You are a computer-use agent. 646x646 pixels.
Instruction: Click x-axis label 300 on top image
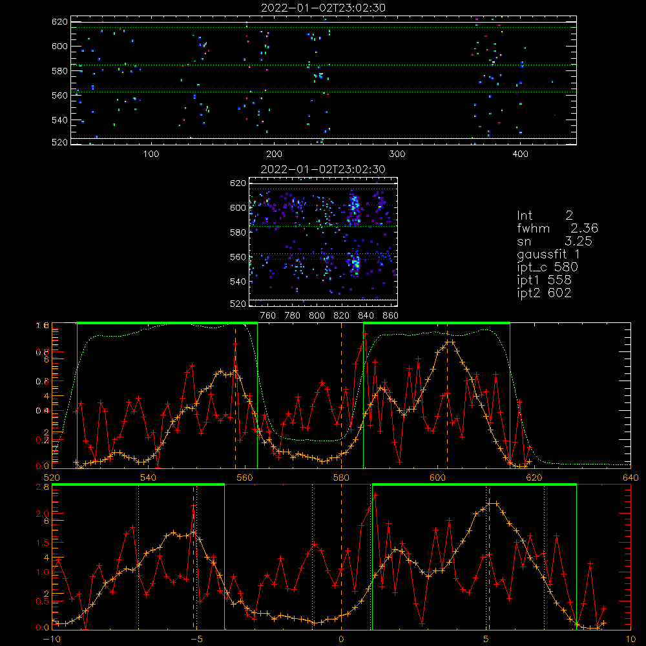397,154
